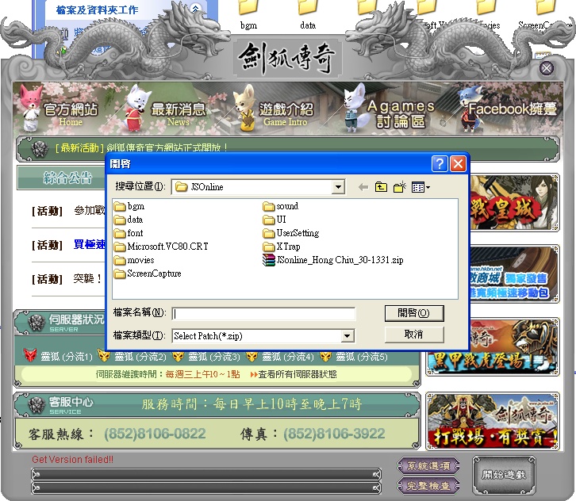Viewport: 576px width, 501px height.
Task: Collapse 檔案及資料夾工作 panel in Explorer window
Action: pos(196,8)
